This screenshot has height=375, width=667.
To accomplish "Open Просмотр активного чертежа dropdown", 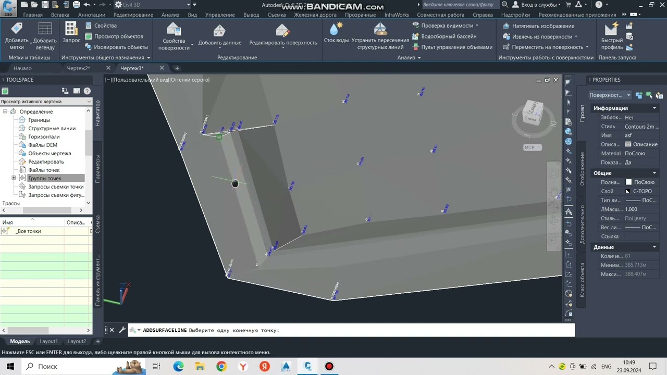I will (x=46, y=102).
